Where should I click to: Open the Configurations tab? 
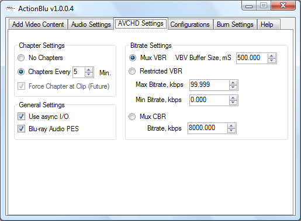pos(190,24)
